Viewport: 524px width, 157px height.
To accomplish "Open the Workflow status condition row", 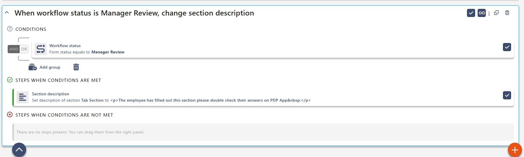I will coord(259,49).
